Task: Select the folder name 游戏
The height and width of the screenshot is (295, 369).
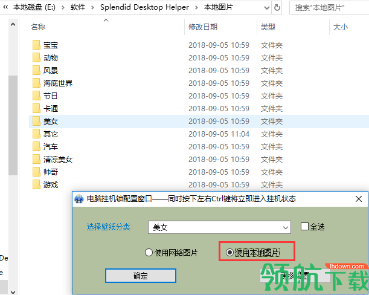Action: [51, 185]
